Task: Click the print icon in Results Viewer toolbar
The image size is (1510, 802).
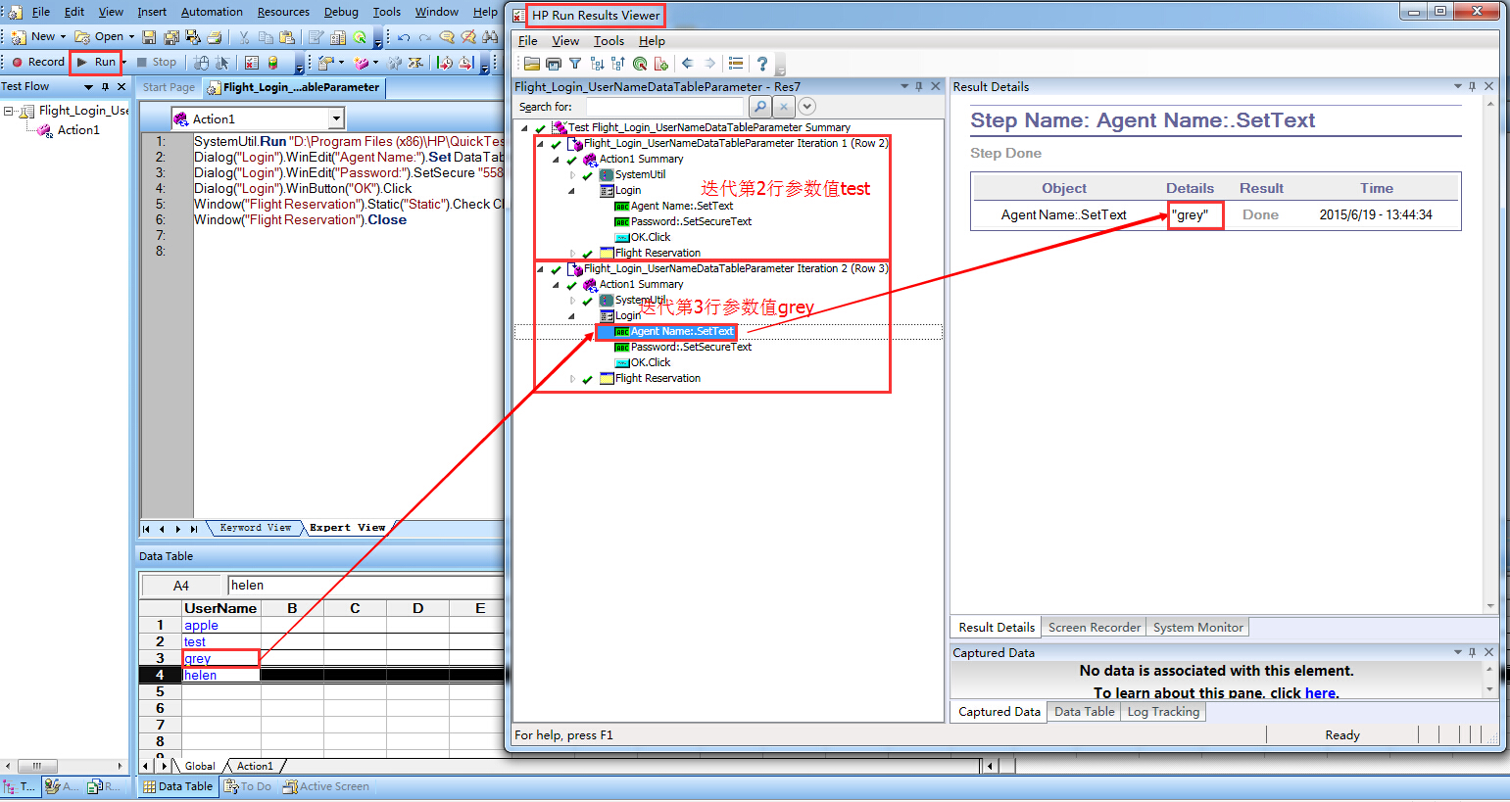Action: pyautogui.click(x=554, y=64)
